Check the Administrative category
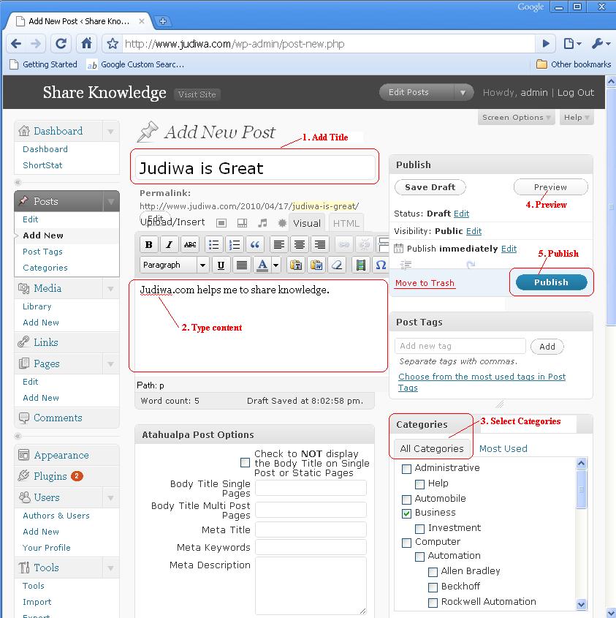 click(406, 469)
